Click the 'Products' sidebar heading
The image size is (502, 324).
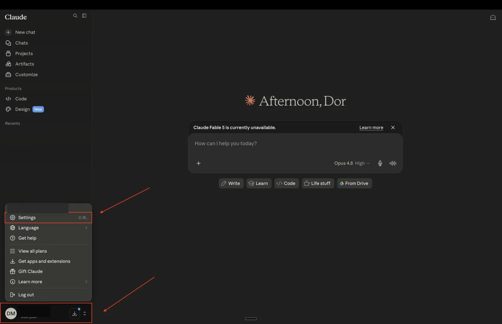[13, 89]
